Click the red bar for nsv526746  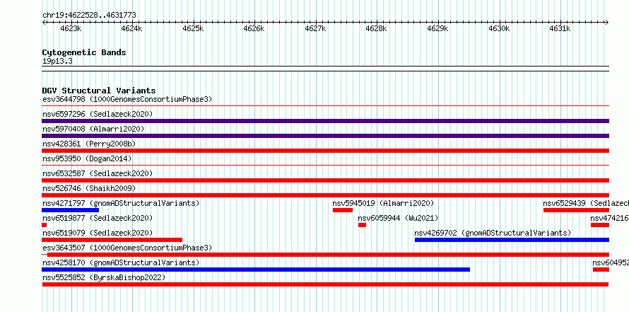tap(325, 195)
